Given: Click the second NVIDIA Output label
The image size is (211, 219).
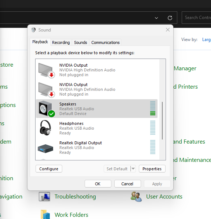Looking at the screenshot, I should click(74, 85).
